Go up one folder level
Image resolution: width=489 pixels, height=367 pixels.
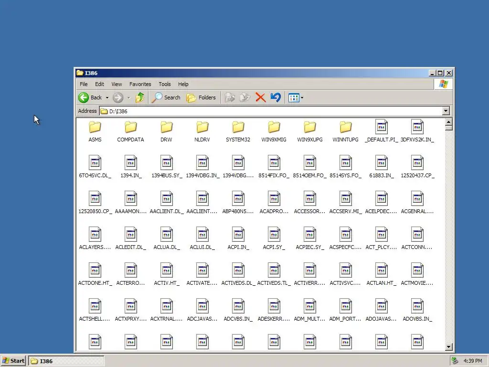[x=140, y=97]
